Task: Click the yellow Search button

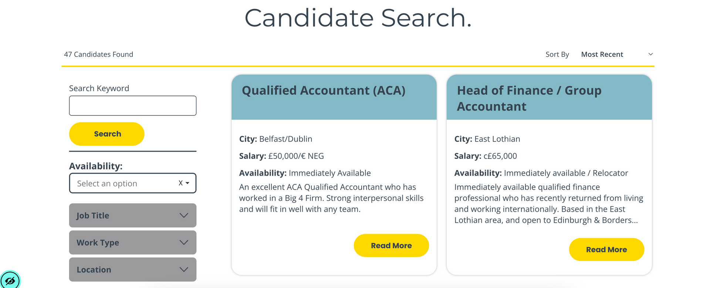Action: pos(106,134)
